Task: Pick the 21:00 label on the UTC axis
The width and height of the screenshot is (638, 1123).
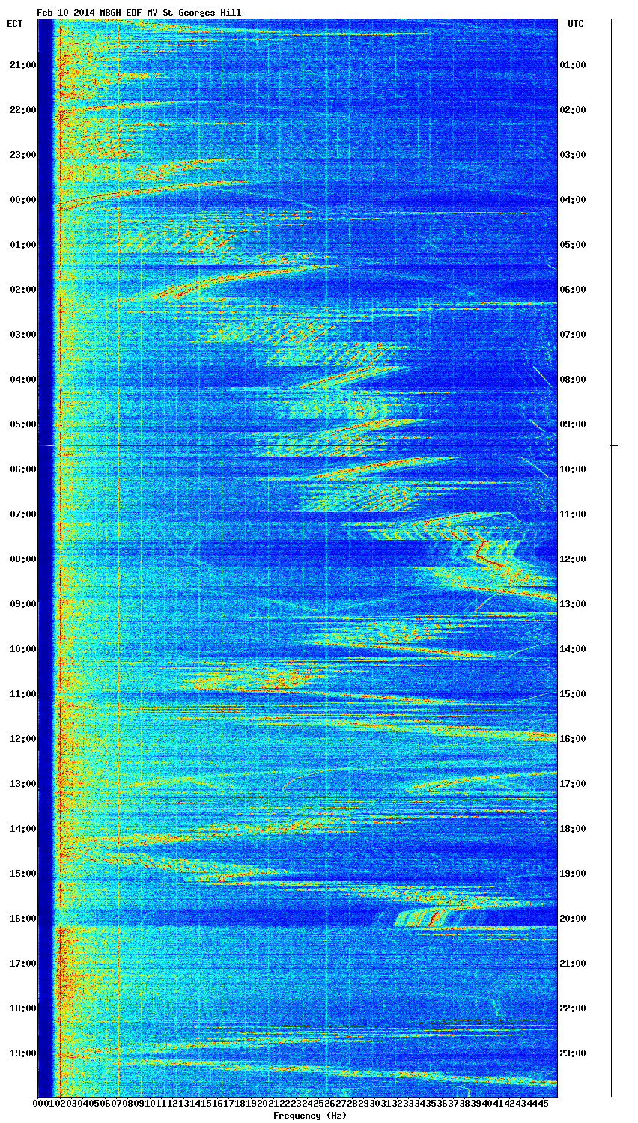Action: tap(573, 964)
